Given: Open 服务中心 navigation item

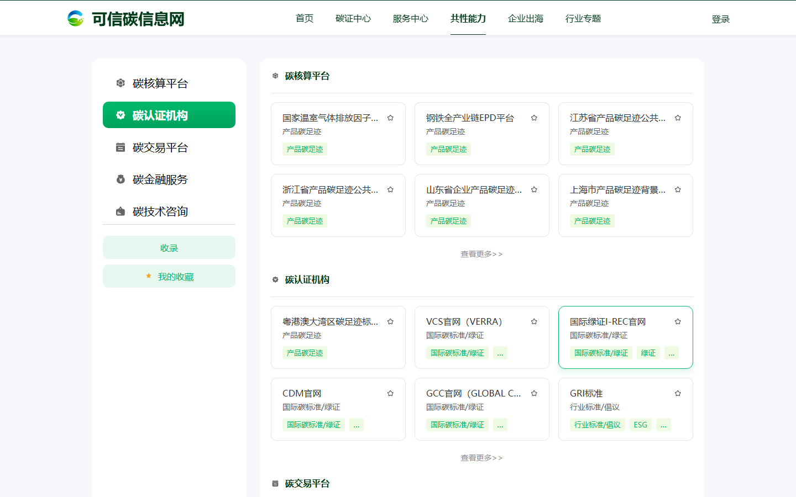Looking at the screenshot, I should click(x=411, y=18).
